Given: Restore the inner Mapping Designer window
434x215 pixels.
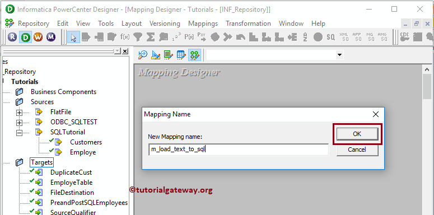Looking at the screenshot, I should (x=416, y=24).
